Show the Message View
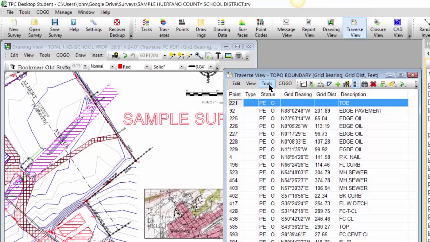430x242 pixels. (x=286, y=29)
